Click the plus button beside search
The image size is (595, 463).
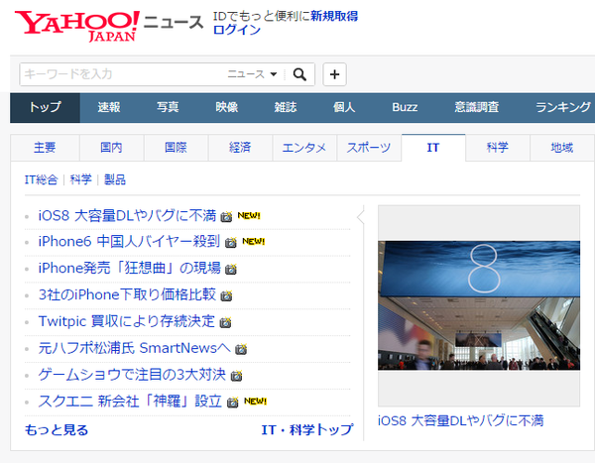pos(334,74)
